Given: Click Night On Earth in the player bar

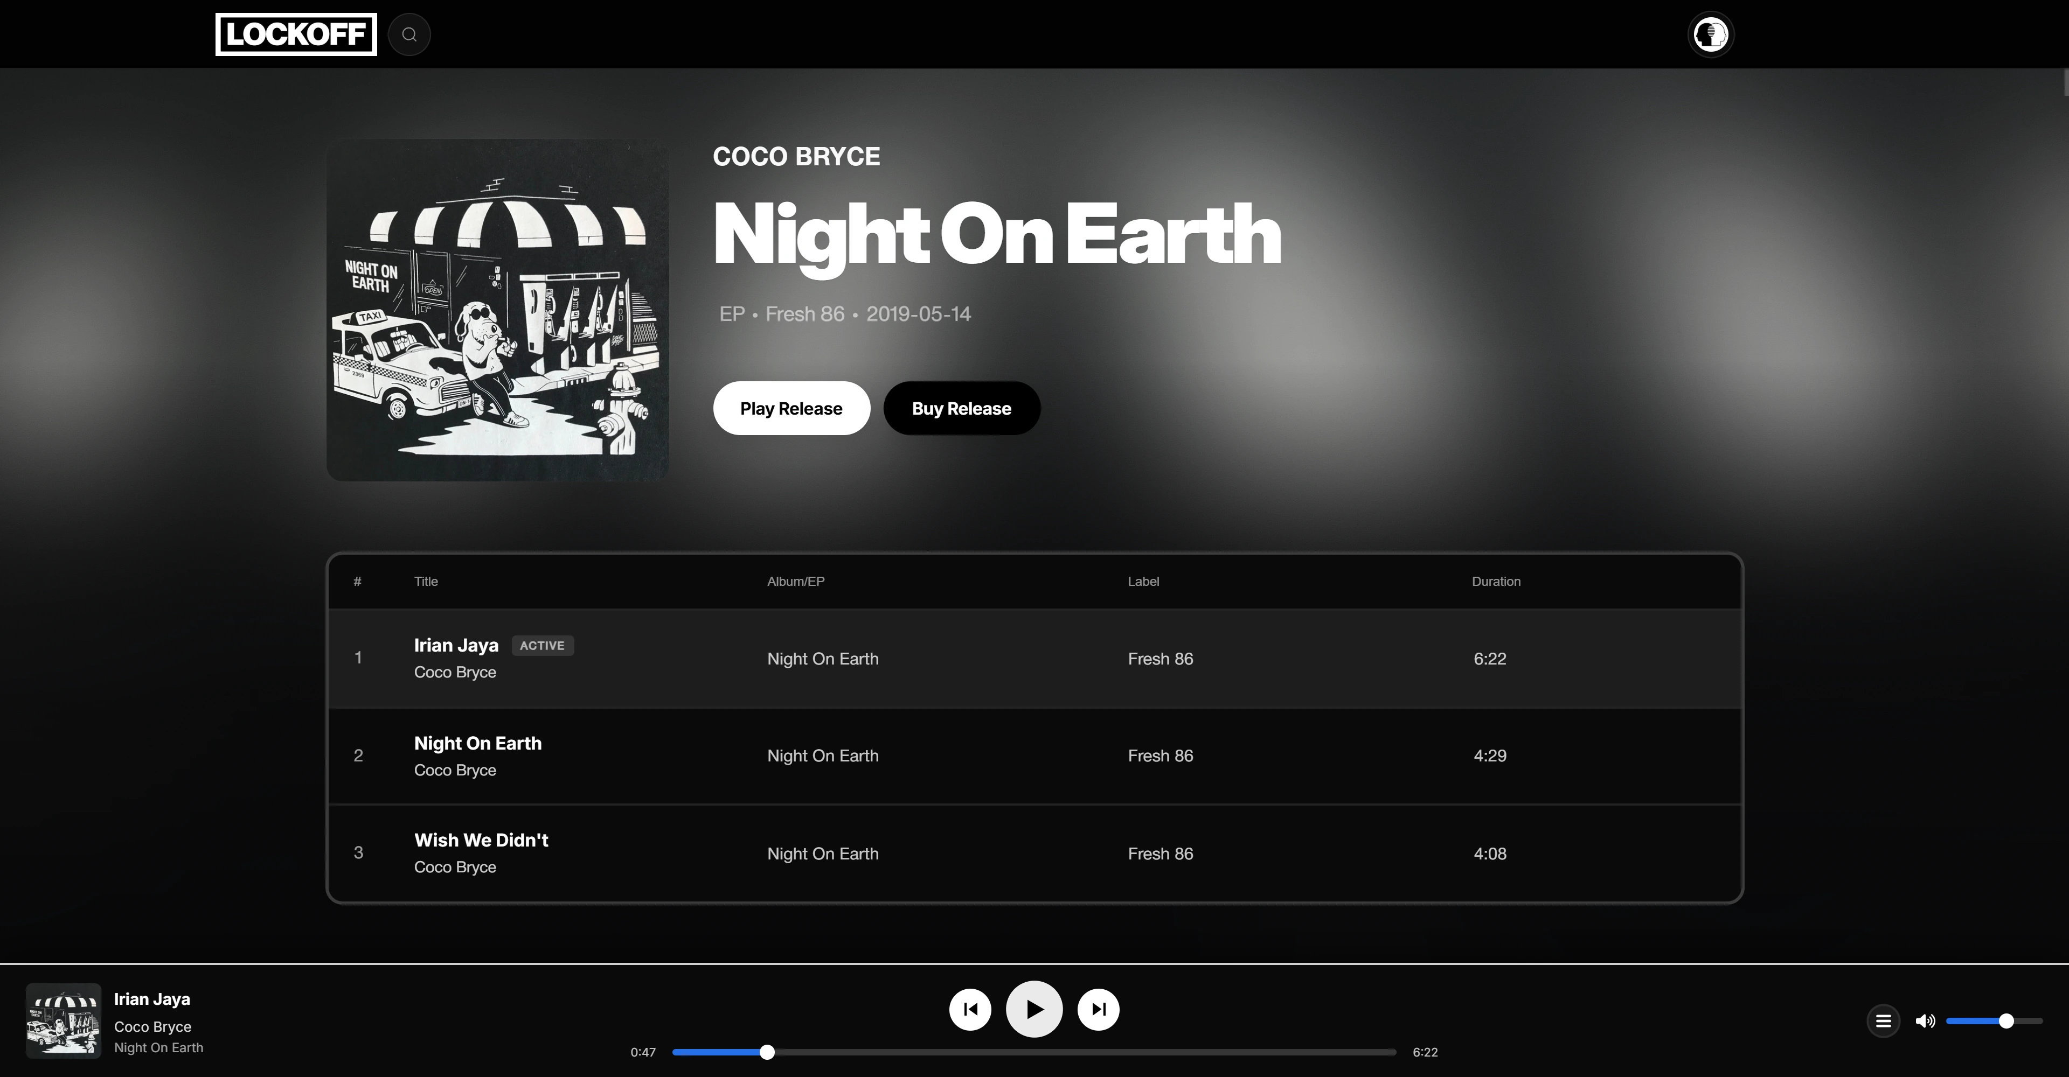Looking at the screenshot, I should 158,1047.
